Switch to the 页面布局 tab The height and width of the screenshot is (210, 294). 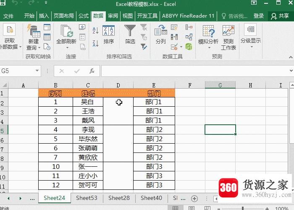(x=64, y=16)
